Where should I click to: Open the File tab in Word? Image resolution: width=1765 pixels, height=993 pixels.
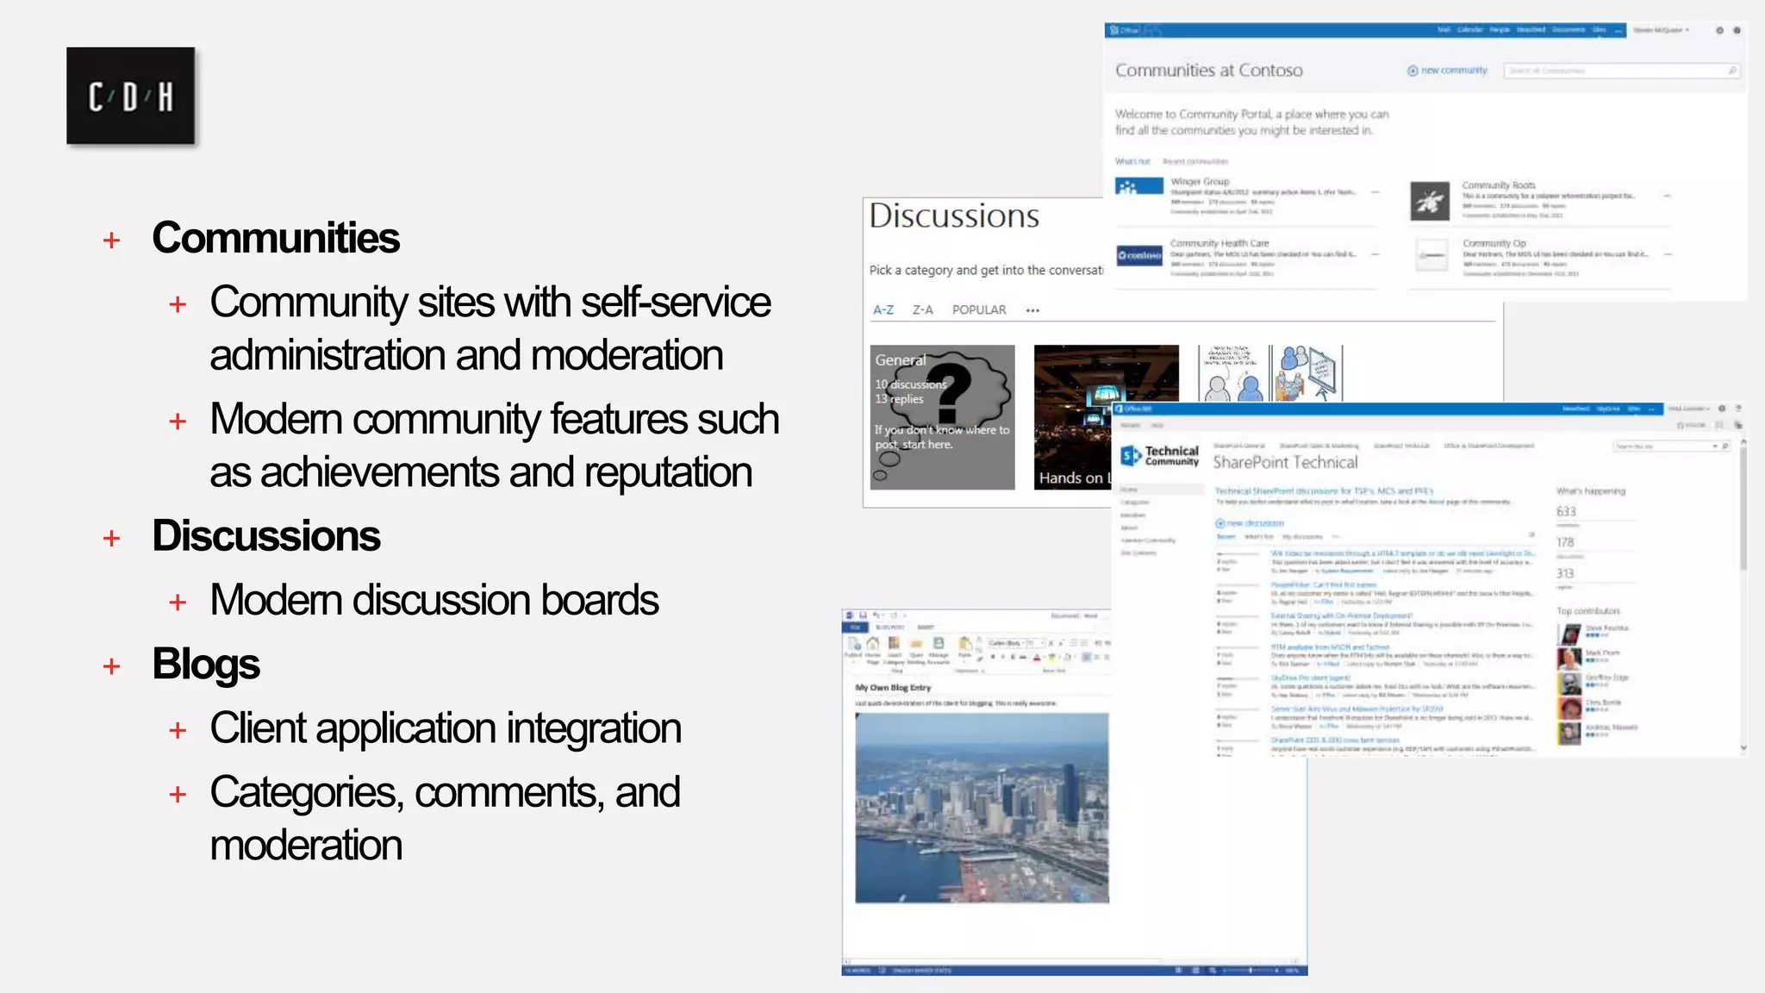click(856, 628)
